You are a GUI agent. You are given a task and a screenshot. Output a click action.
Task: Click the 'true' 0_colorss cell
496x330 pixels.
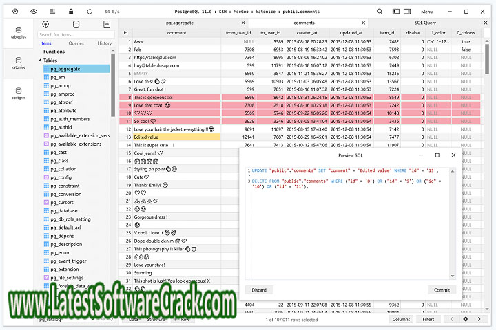point(466,41)
